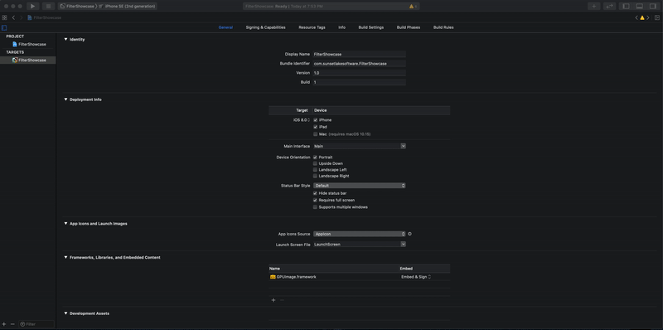This screenshot has width=663, height=330.
Task: Show the debug area panel icon
Action: [639, 7]
